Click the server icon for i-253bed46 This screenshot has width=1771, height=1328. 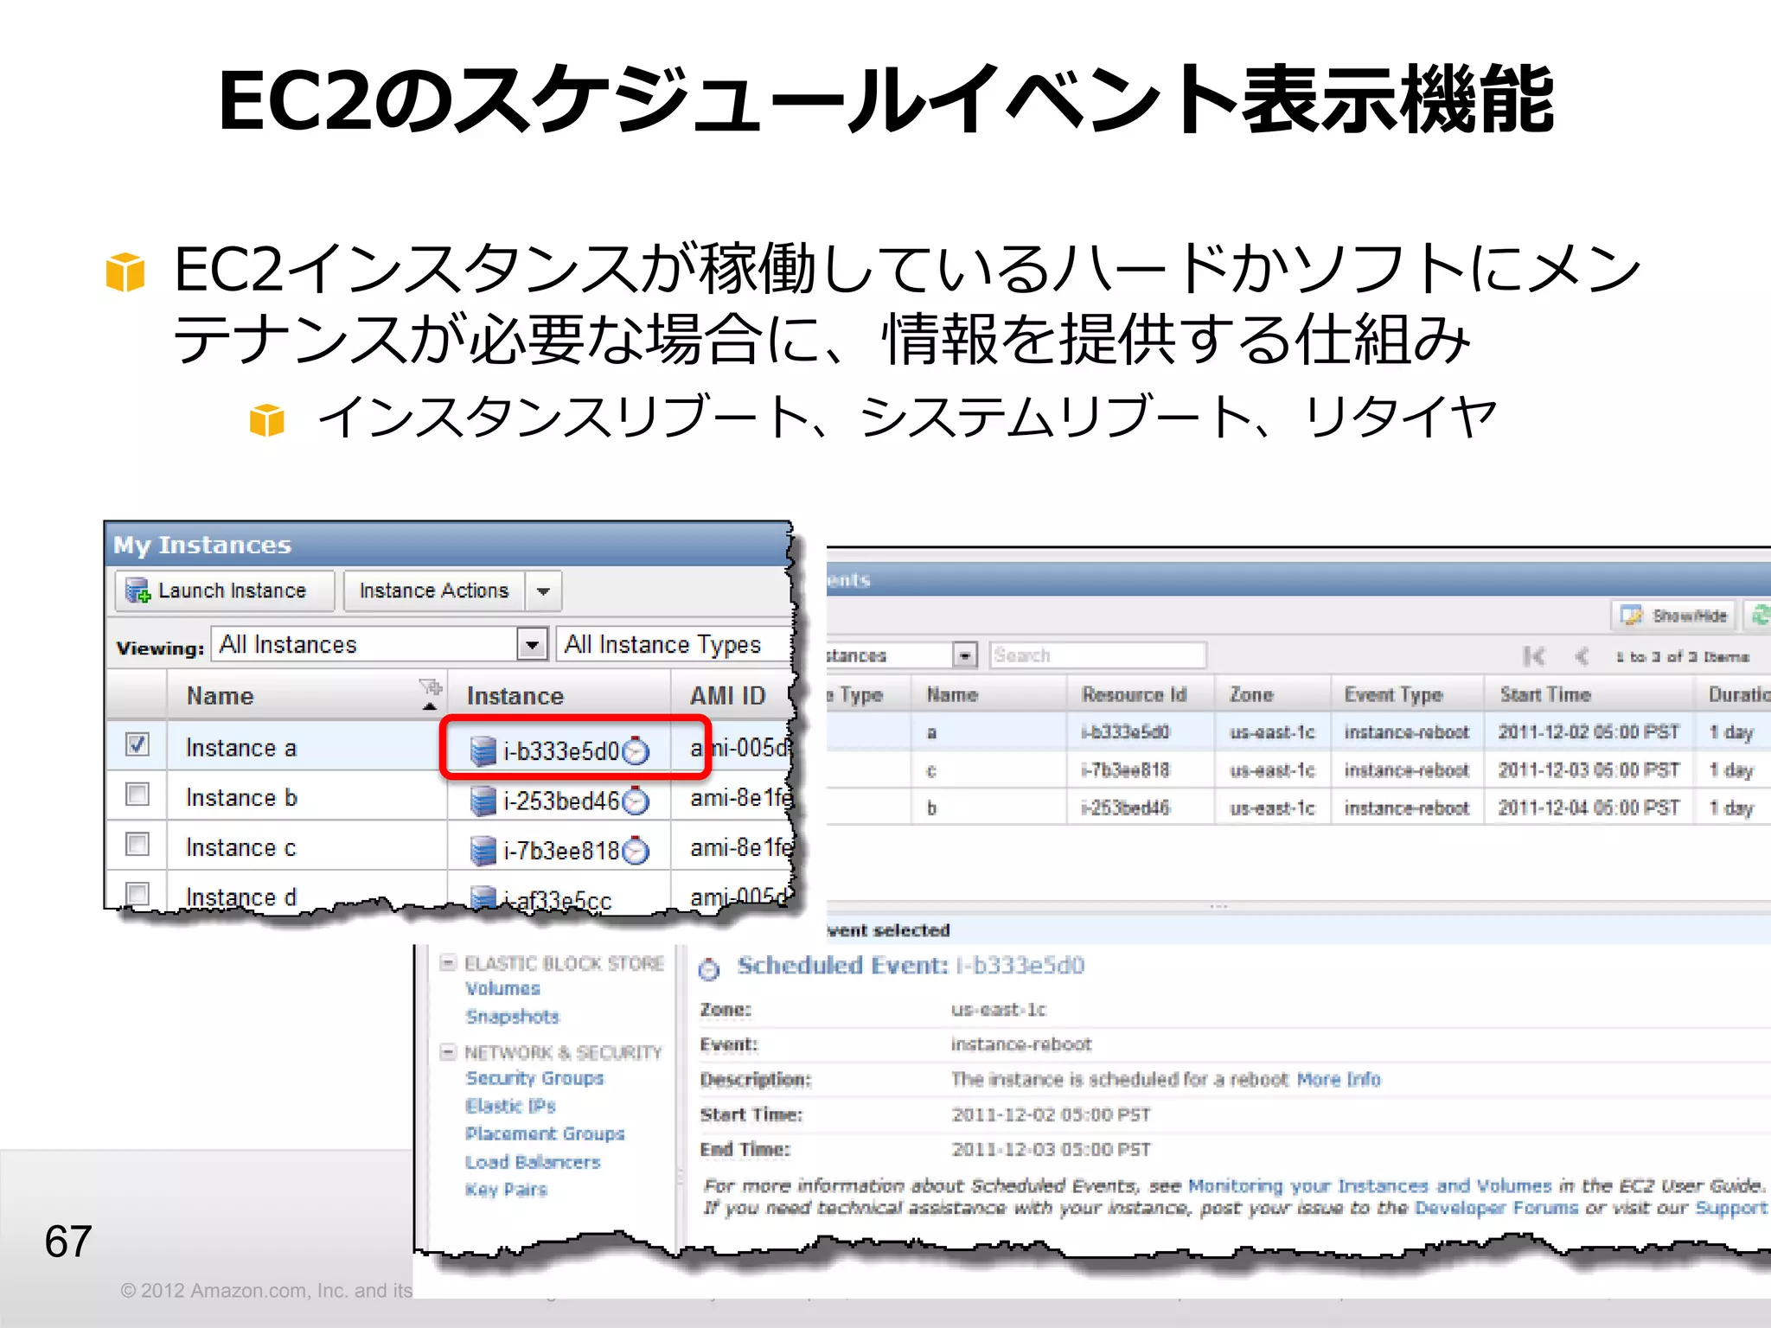[x=483, y=801]
